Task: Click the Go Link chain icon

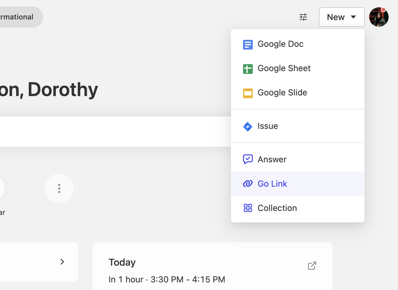Action: pos(248,184)
